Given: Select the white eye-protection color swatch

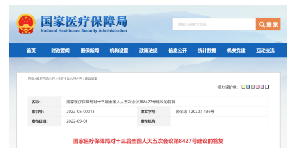Looking at the screenshot, I should point(267,87).
